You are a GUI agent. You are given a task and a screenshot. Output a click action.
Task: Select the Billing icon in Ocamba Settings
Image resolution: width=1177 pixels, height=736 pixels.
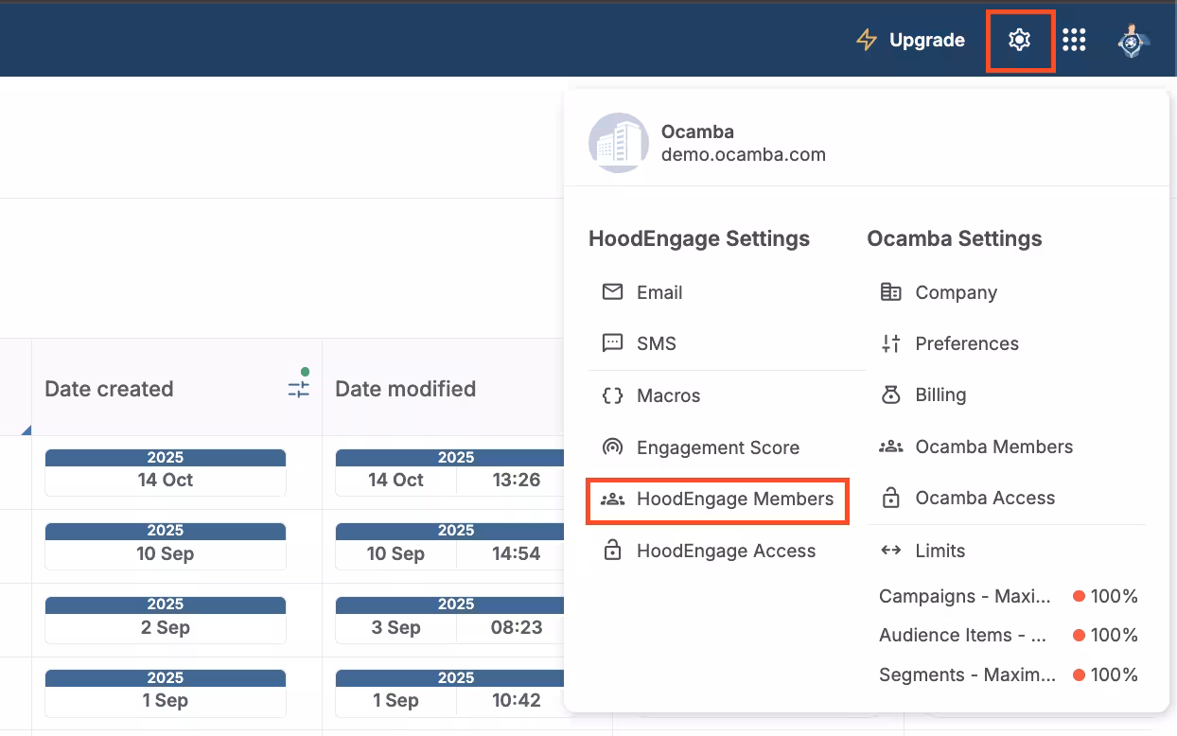click(x=890, y=394)
